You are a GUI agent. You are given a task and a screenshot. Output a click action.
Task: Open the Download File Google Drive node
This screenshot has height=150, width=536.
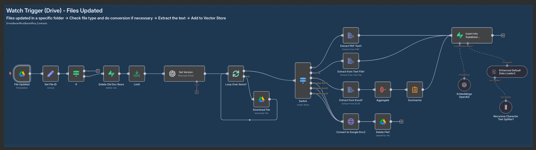[x=261, y=99]
